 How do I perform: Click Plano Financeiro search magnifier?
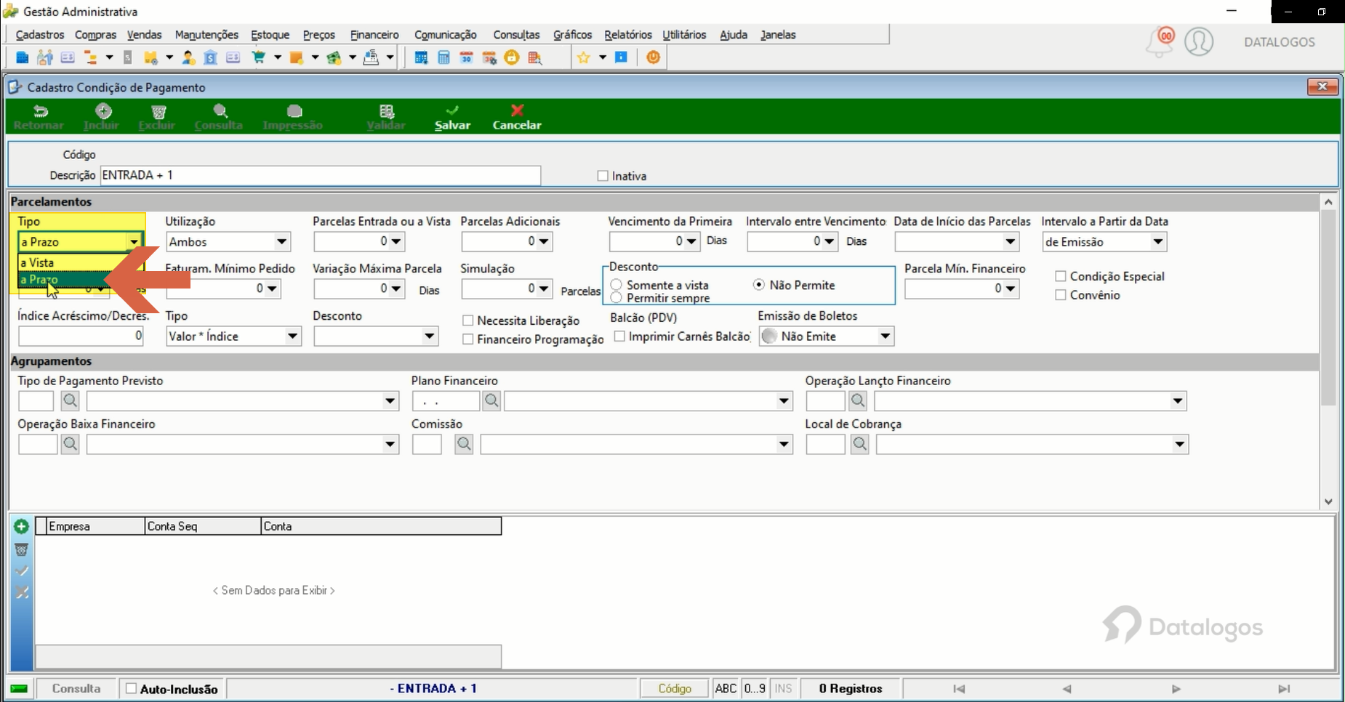491,400
